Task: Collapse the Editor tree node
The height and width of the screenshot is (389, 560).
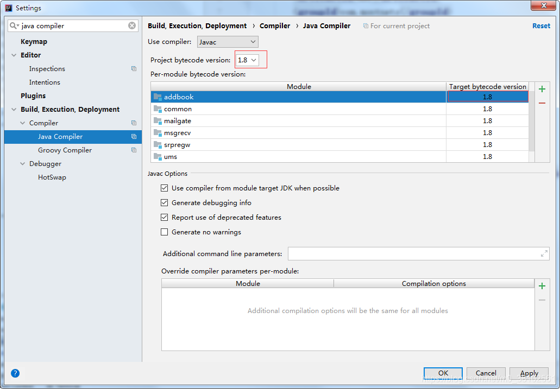Action: (x=14, y=55)
